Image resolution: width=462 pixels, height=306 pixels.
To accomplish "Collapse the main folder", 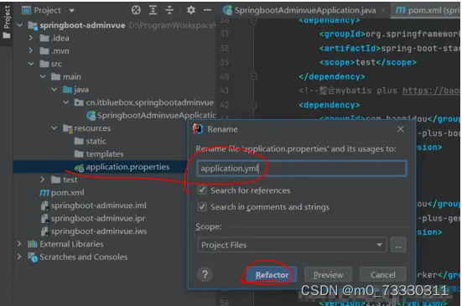I will pyautogui.click(x=43, y=76).
